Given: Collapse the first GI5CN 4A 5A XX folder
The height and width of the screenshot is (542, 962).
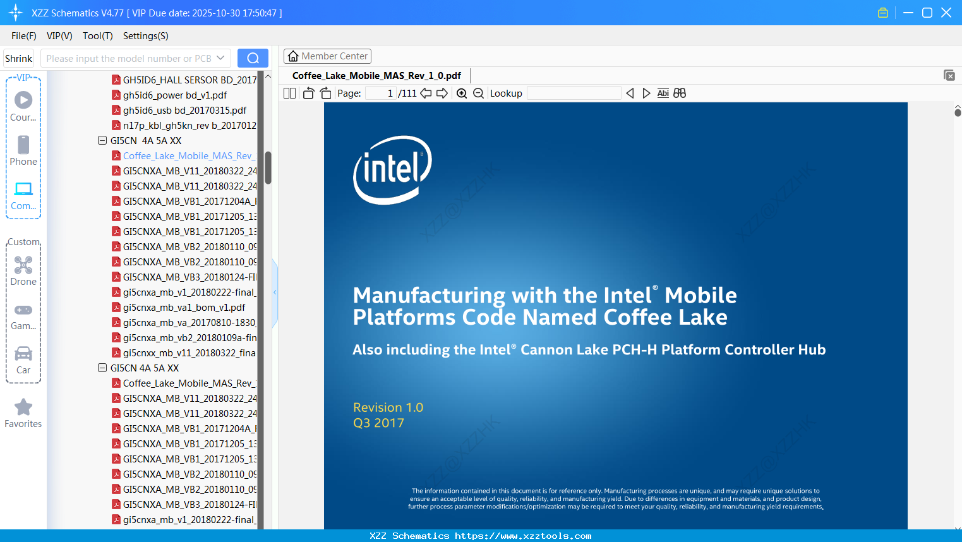Looking at the screenshot, I should (102, 140).
